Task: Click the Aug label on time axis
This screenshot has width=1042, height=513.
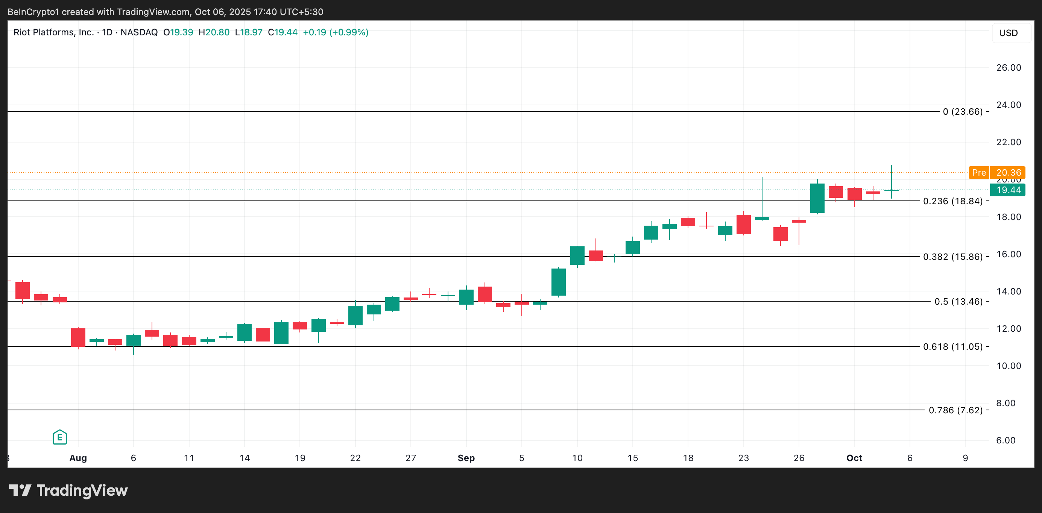Action: [78, 458]
